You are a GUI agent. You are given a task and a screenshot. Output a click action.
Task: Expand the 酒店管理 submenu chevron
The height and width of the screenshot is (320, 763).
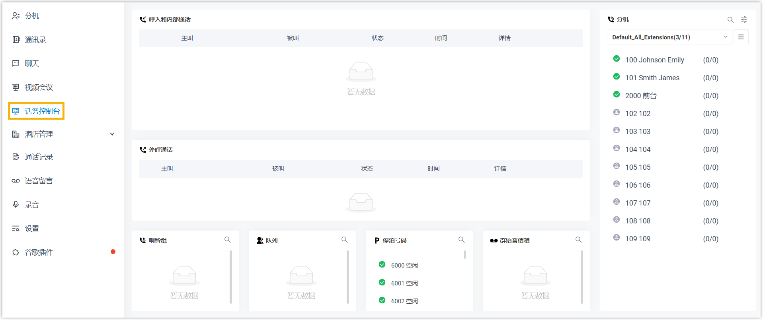point(112,134)
